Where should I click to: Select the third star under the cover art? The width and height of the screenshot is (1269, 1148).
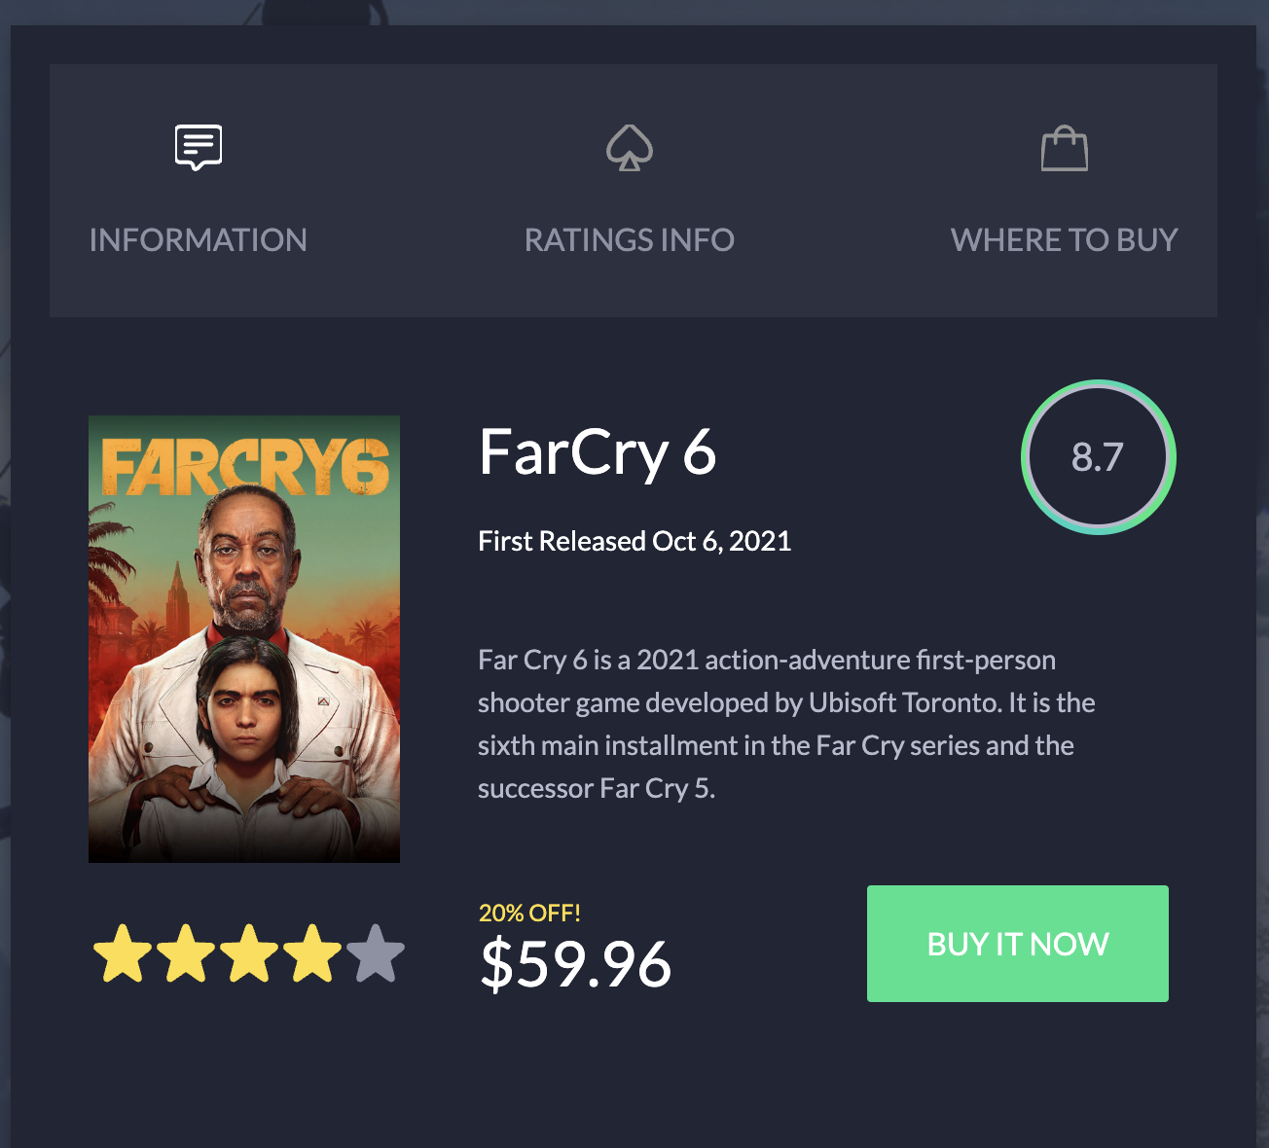[249, 954]
